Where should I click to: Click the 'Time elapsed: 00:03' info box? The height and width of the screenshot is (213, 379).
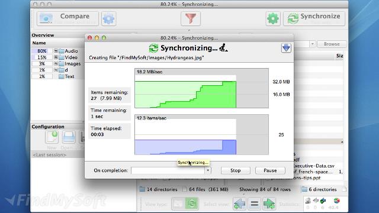pyautogui.click(x=110, y=131)
